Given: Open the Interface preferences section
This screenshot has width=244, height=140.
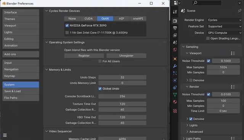Looking at the screenshot, I should tap(21, 12).
